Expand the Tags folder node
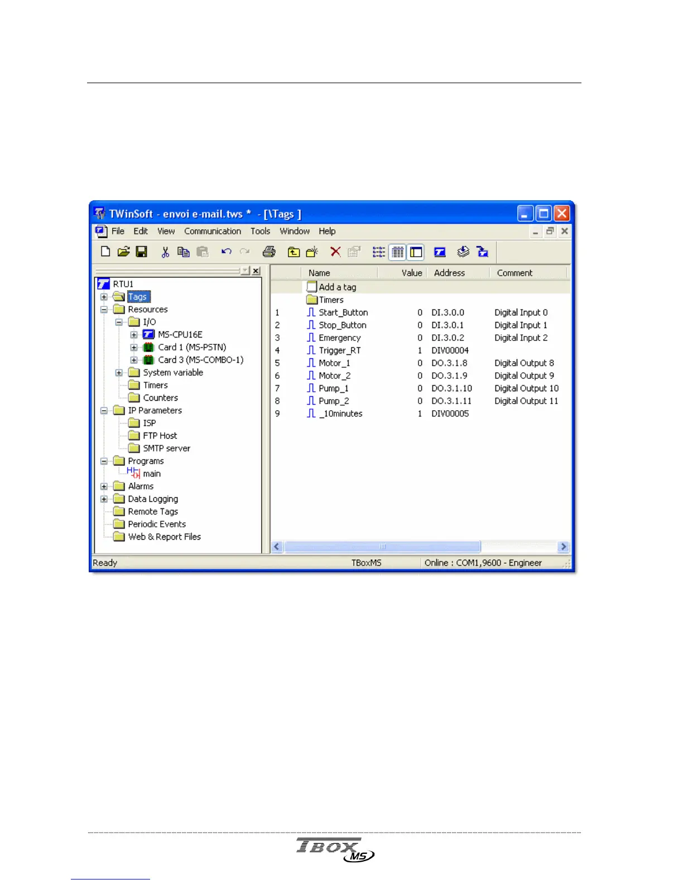The image size is (683, 884). pyautogui.click(x=104, y=297)
